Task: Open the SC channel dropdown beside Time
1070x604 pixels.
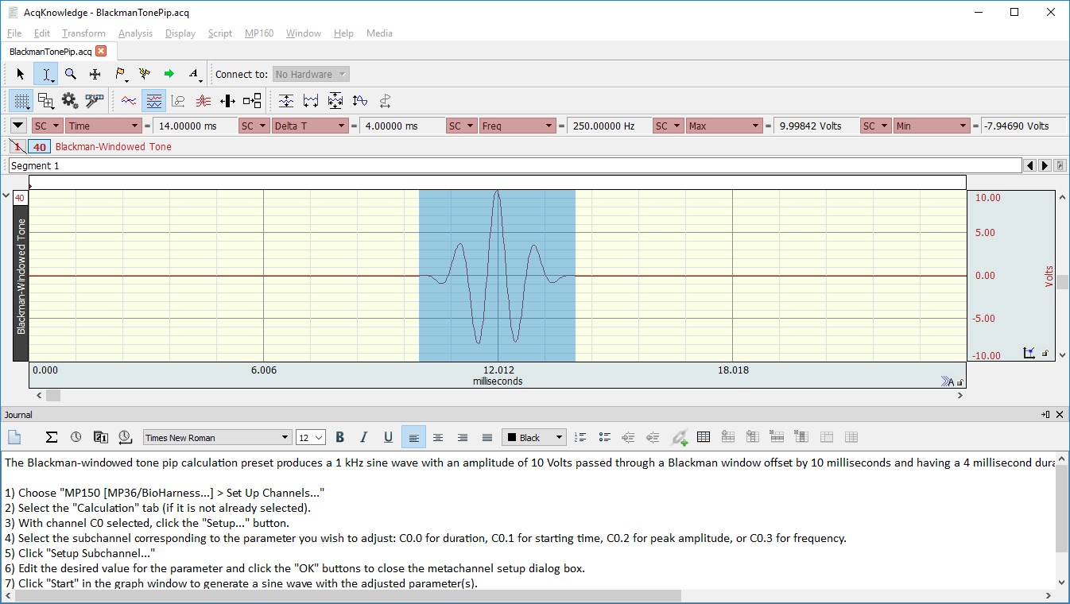Action: coord(47,126)
